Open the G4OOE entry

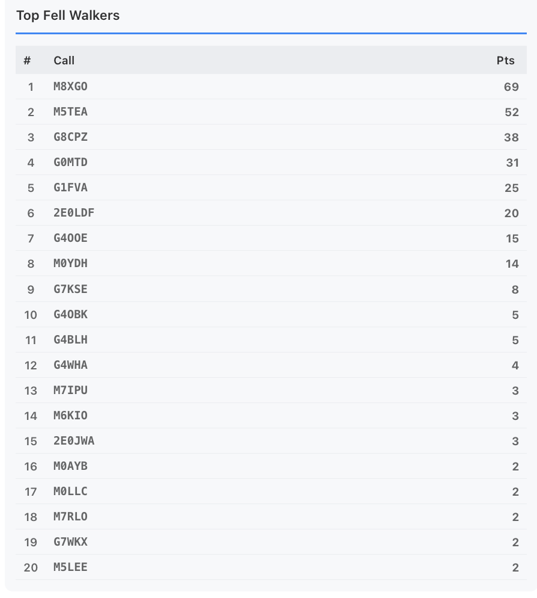(x=70, y=238)
